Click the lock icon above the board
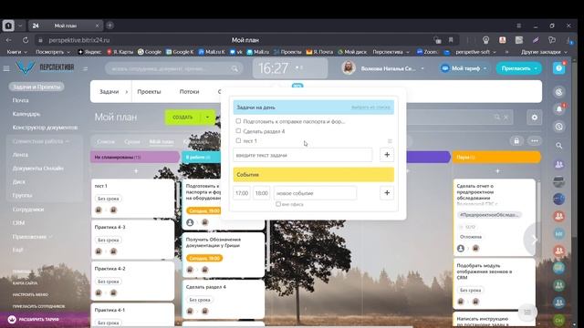The image size is (584, 328). 516,141
